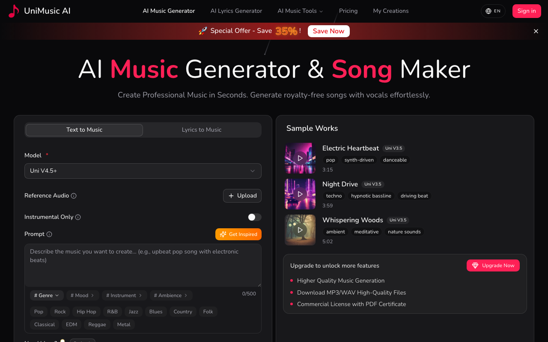The height and width of the screenshot is (342, 548).
Task: Select the Jazz genre tag
Action: [x=134, y=312]
